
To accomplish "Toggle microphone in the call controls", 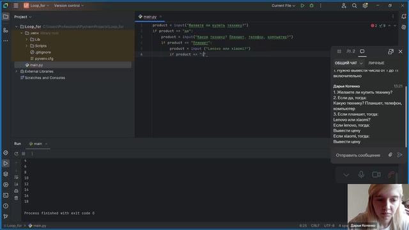I will tap(361, 174).
